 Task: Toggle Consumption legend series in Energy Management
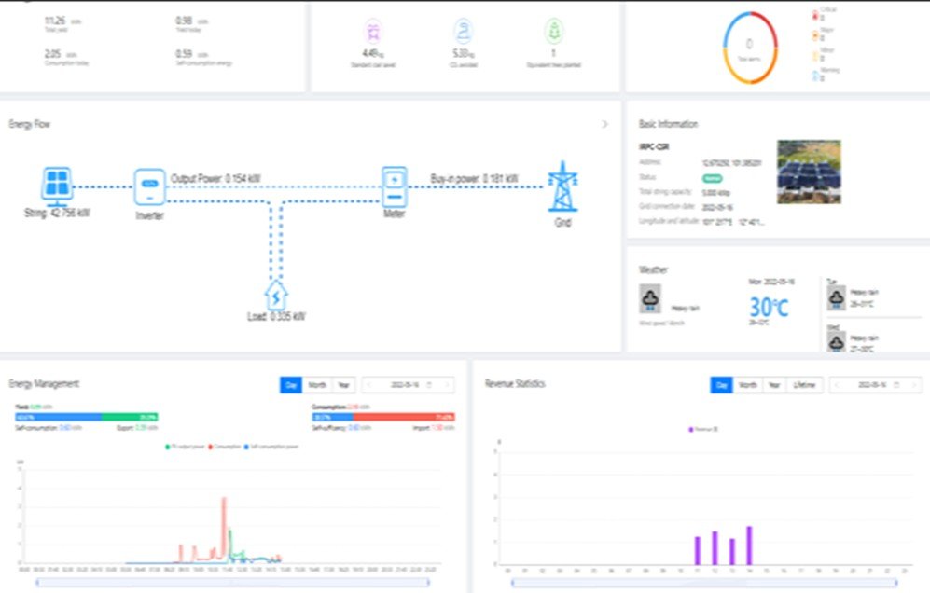[225, 447]
